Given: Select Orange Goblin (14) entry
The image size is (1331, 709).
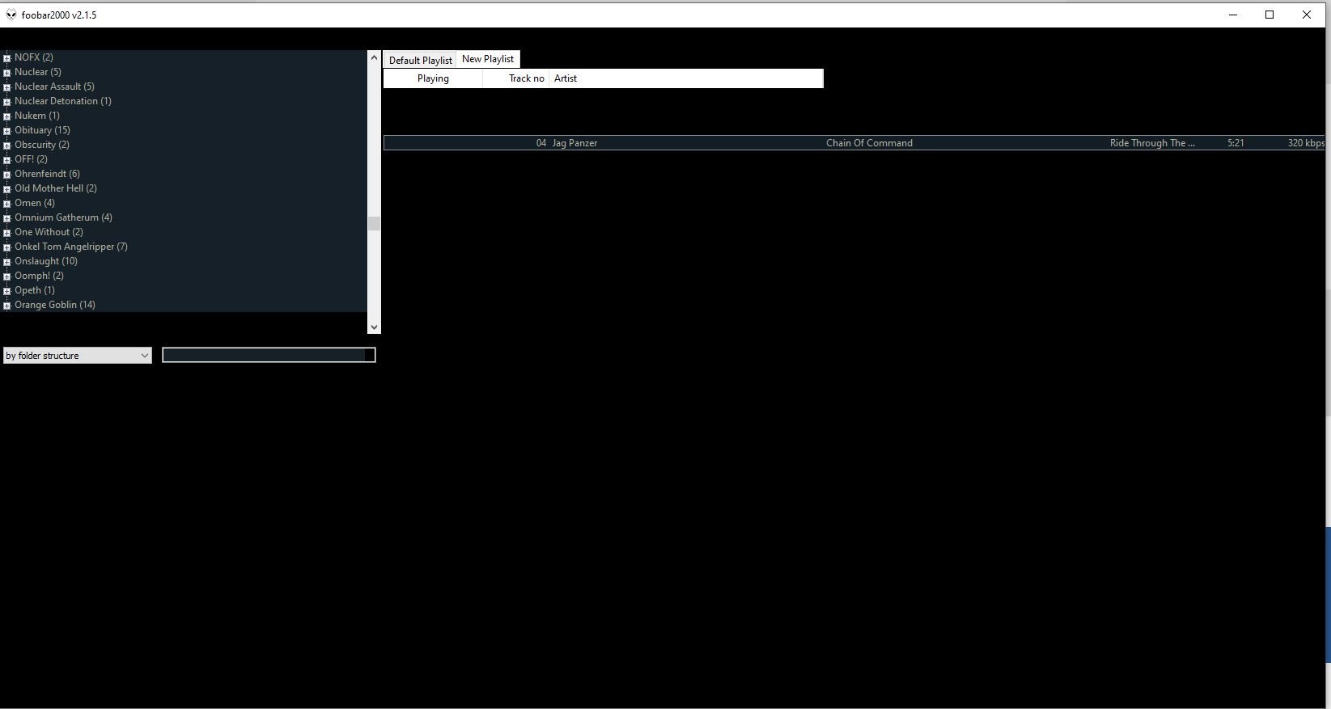Looking at the screenshot, I should 55,305.
